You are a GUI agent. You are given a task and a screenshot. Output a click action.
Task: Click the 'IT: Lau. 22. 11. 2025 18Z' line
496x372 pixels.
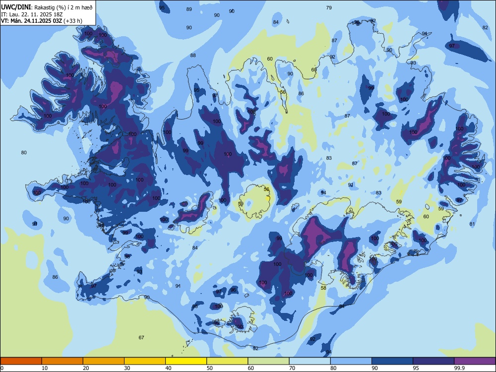pyautogui.click(x=32, y=14)
